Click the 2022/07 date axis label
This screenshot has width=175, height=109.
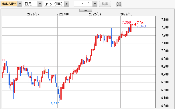click(x=33, y=14)
